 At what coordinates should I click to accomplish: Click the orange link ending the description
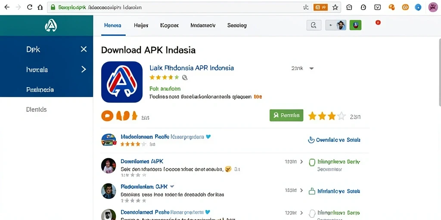tap(258, 97)
